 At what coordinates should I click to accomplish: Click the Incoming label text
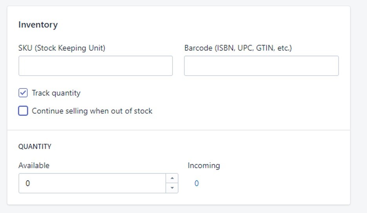click(x=203, y=166)
